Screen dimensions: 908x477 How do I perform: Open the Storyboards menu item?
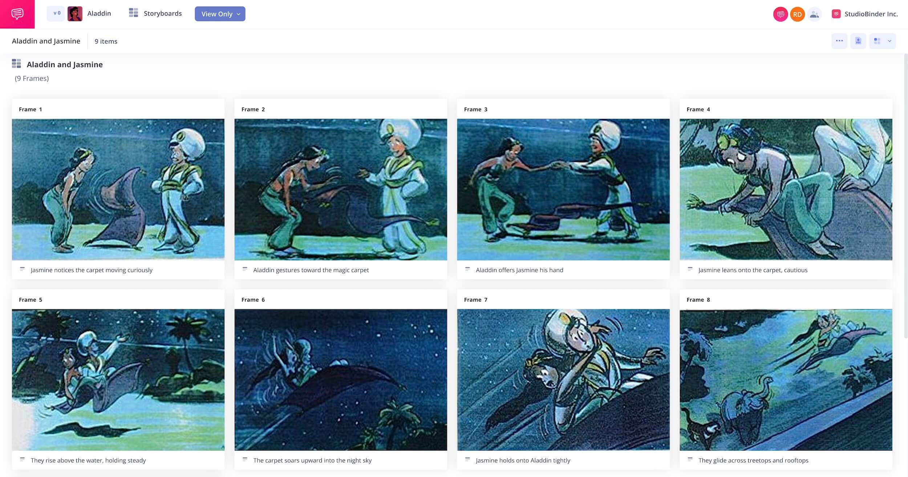[x=162, y=13]
